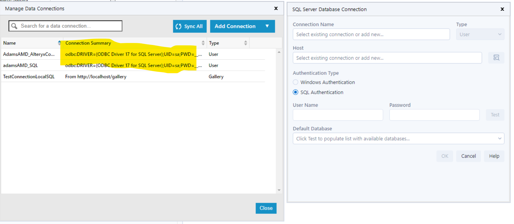The image size is (514, 224).
Task: Focus the Connection Name input field
Action: tap(371, 34)
